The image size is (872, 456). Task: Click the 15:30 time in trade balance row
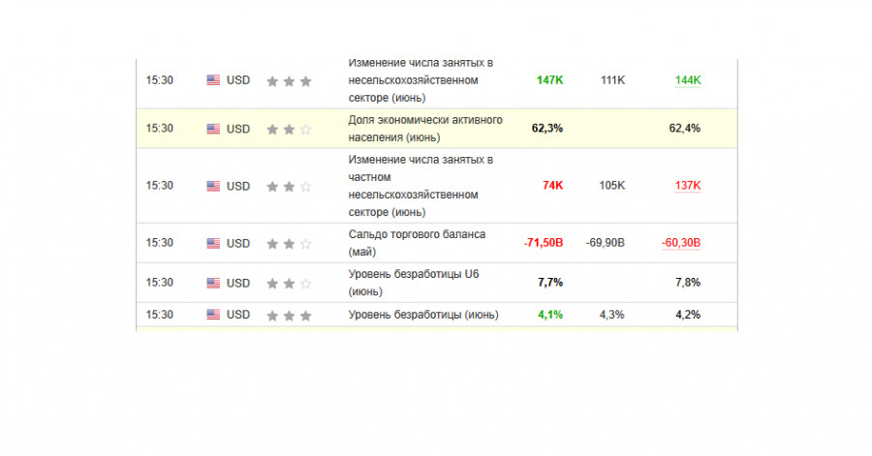point(160,243)
